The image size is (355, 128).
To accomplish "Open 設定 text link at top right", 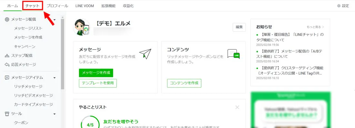I will tap(346, 6).
